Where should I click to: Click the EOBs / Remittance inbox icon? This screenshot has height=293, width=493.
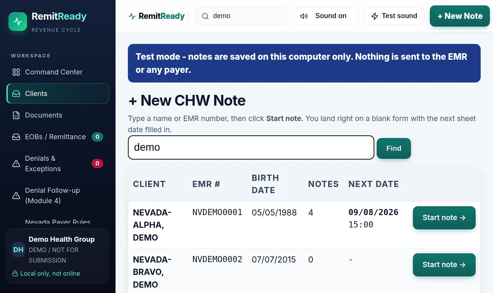16,137
